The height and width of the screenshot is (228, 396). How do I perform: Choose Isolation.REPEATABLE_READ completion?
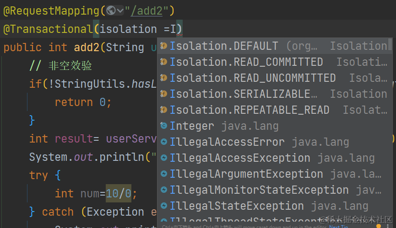pyautogui.click(x=272, y=110)
